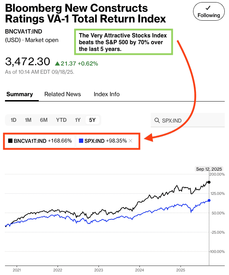
Task: Open the Index Info tab
Action: point(107,94)
